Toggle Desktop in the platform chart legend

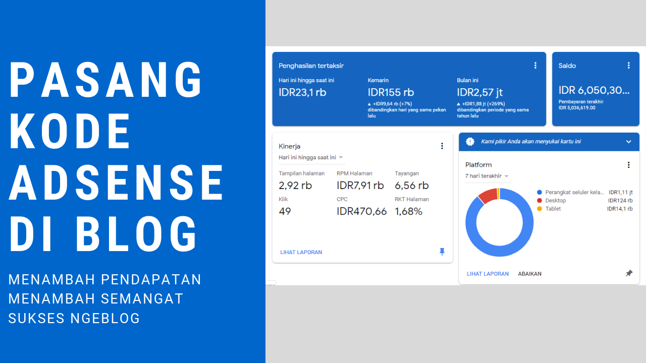(x=555, y=200)
